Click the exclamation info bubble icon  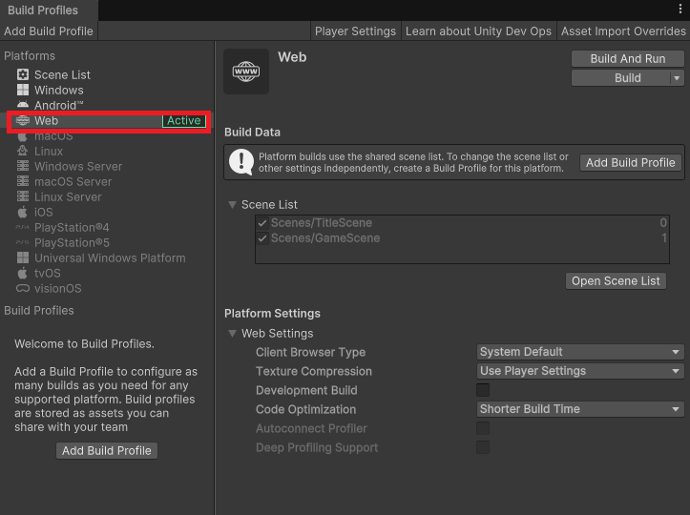point(241,162)
